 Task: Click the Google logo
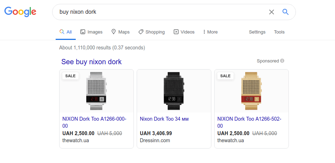[20, 12]
